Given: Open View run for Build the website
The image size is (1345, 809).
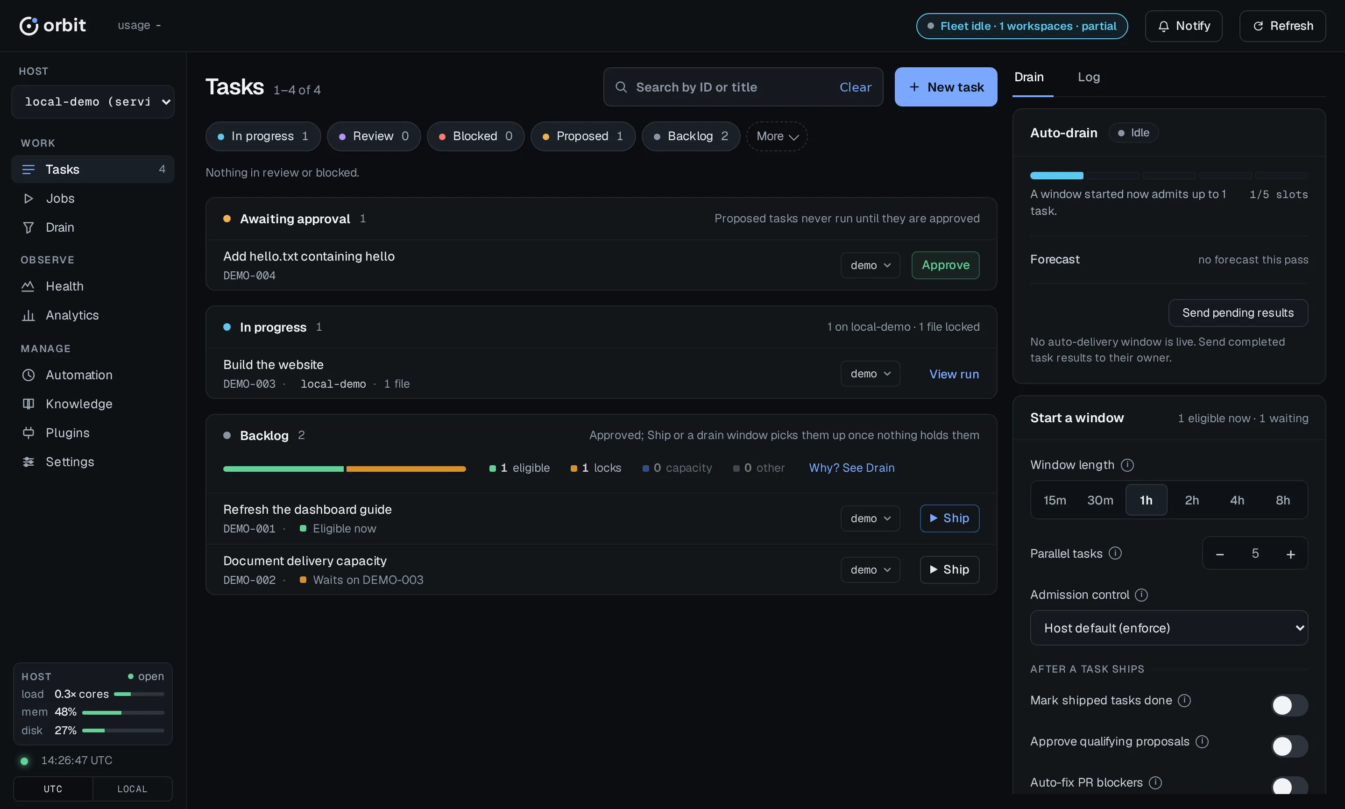Looking at the screenshot, I should pos(954,374).
